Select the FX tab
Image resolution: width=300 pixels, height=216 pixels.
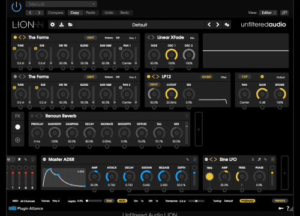[x=17, y=116]
